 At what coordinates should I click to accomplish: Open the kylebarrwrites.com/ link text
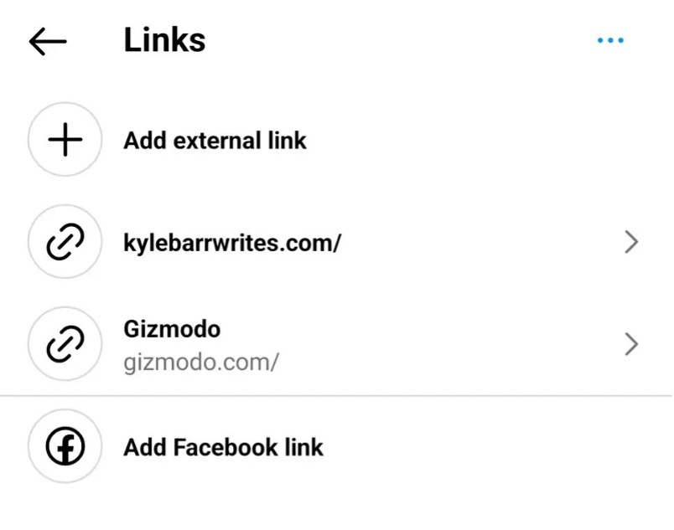(x=232, y=244)
